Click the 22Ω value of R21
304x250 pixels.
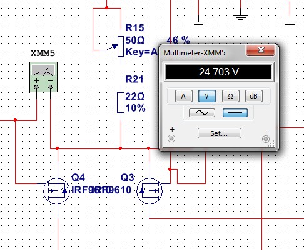[135, 97]
